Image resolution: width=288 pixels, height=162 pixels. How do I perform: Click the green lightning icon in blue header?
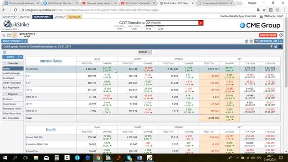click(271, 47)
